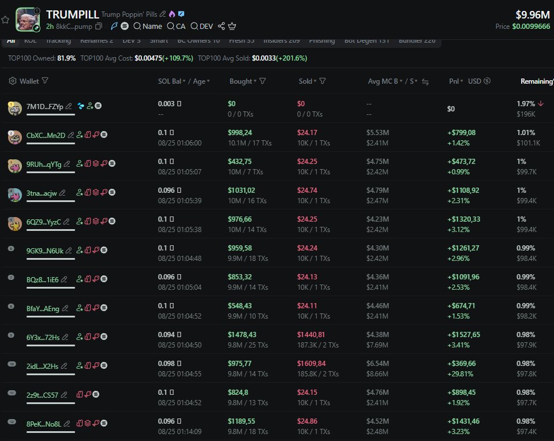Swap Avg MC display with the arrows icon
Image resolution: width=554 pixels, height=441 pixels.
tap(425, 82)
